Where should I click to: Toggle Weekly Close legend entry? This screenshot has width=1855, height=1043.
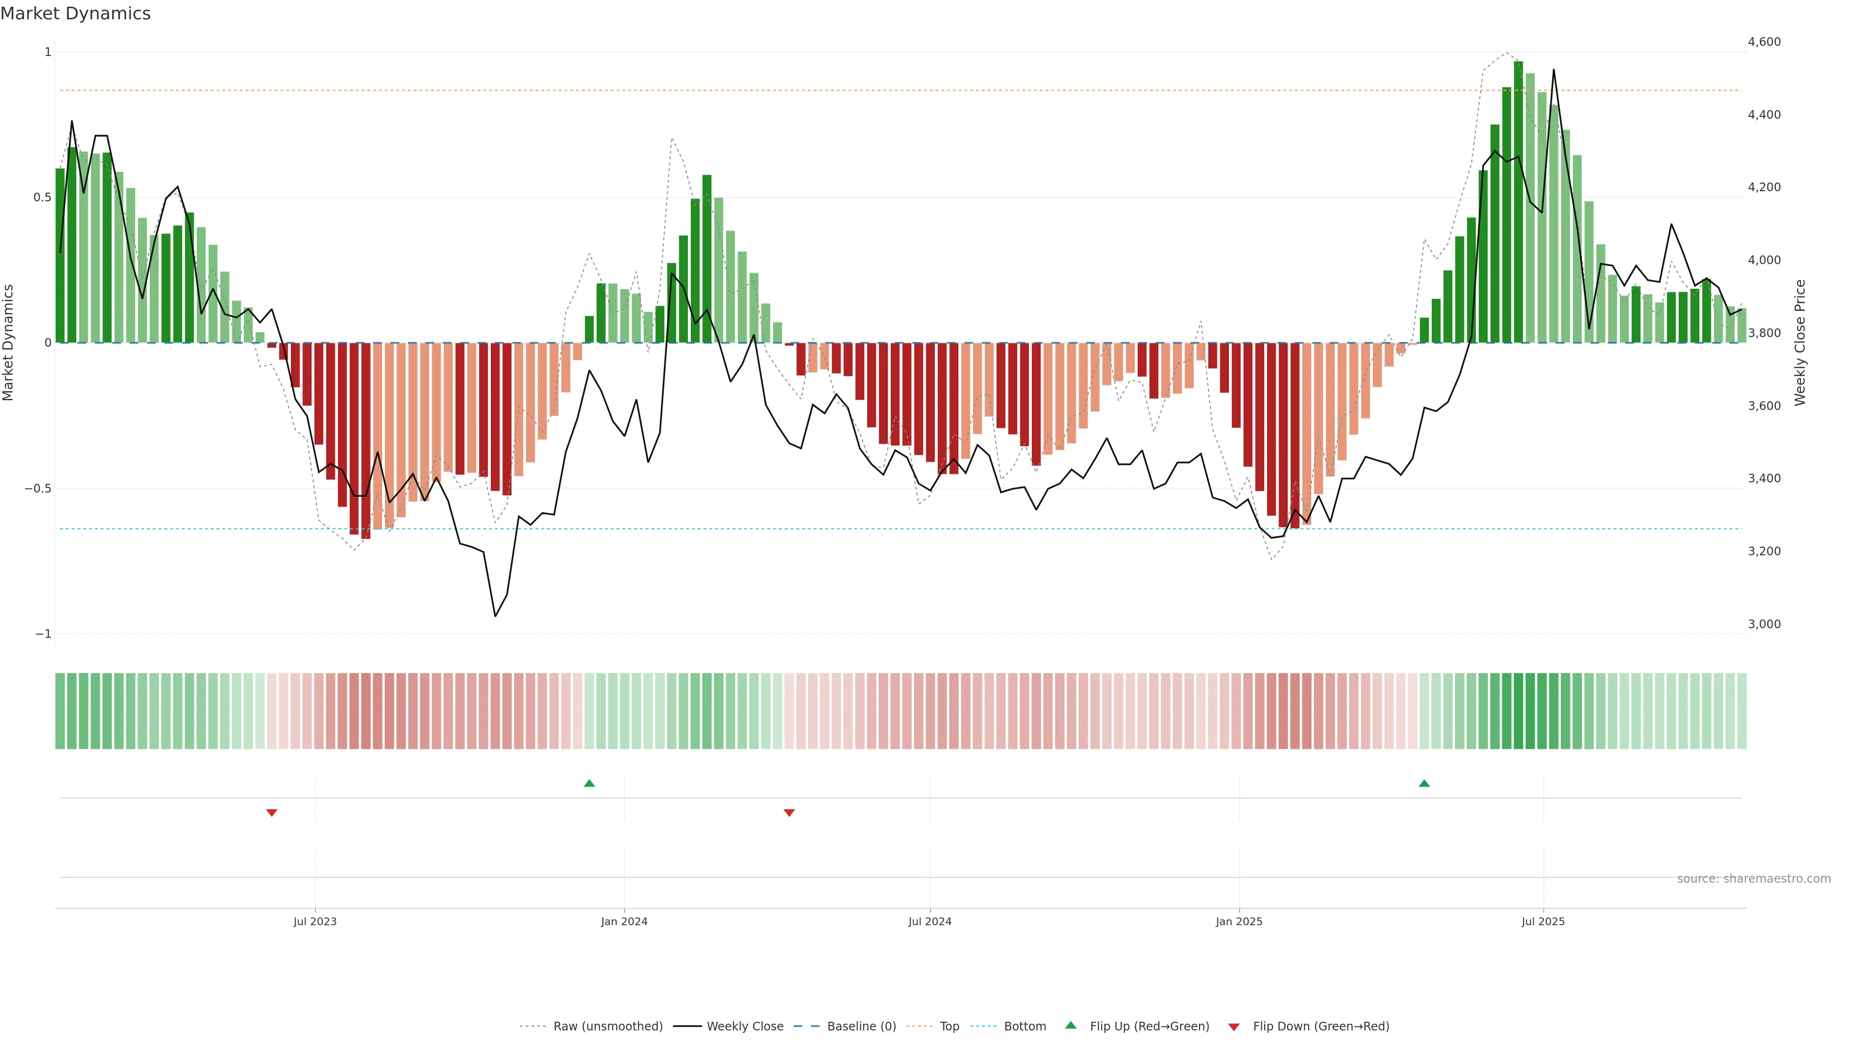coord(744,1027)
